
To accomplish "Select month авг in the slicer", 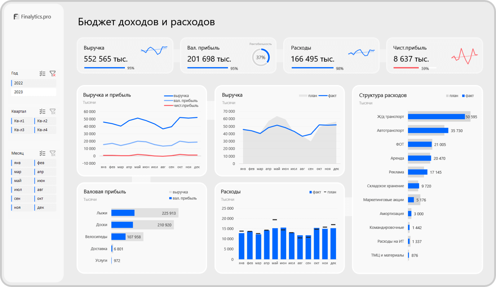I will pyautogui.click(x=45, y=190).
